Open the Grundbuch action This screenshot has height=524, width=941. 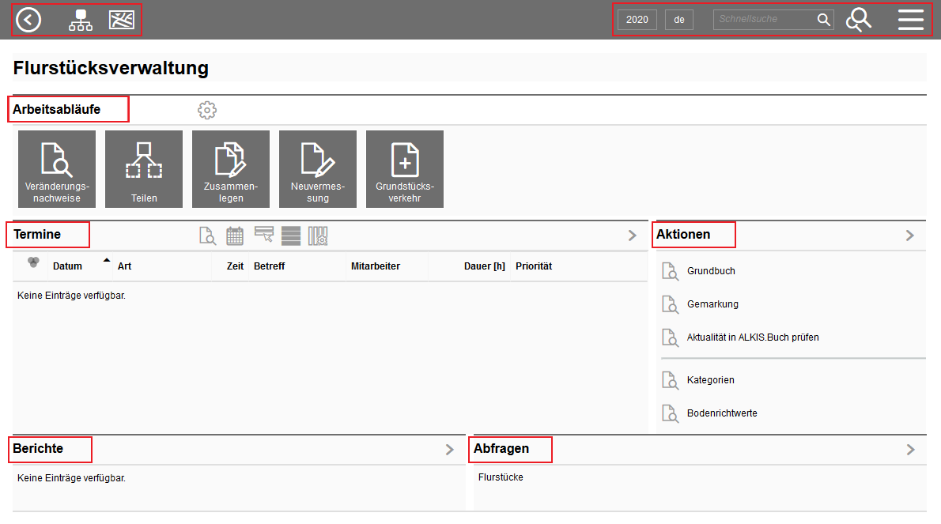tap(710, 271)
